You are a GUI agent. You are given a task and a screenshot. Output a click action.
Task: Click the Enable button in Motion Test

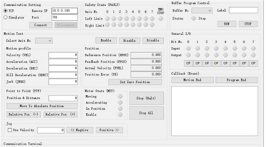point(106,41)
